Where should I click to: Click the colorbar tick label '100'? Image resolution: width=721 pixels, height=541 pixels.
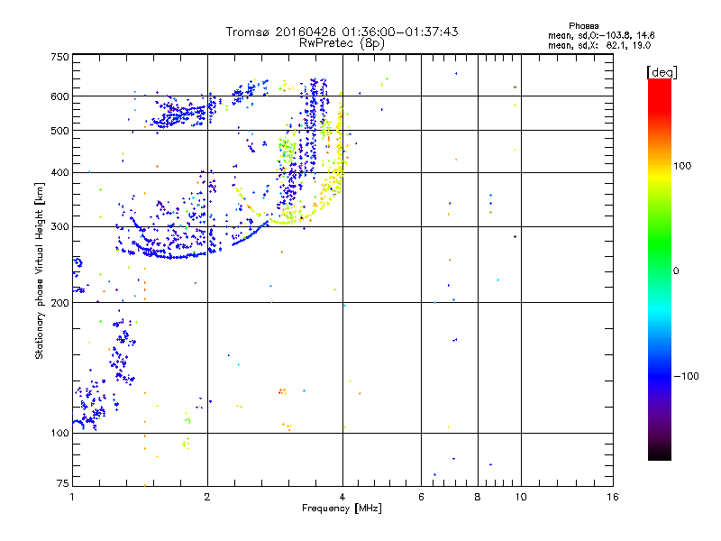682,166
